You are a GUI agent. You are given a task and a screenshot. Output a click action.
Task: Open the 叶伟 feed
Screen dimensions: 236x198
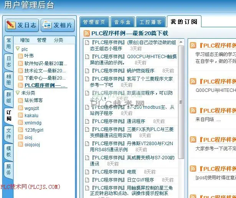pyautogui.click(x=29, y=56)
